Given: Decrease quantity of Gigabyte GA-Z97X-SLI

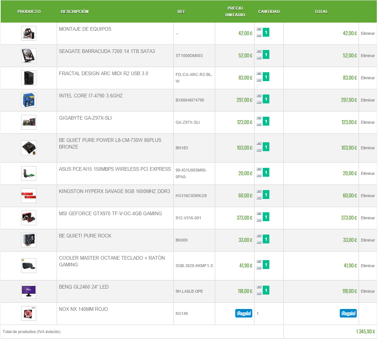Looking at the screenshot, I should tap(259, 124).
